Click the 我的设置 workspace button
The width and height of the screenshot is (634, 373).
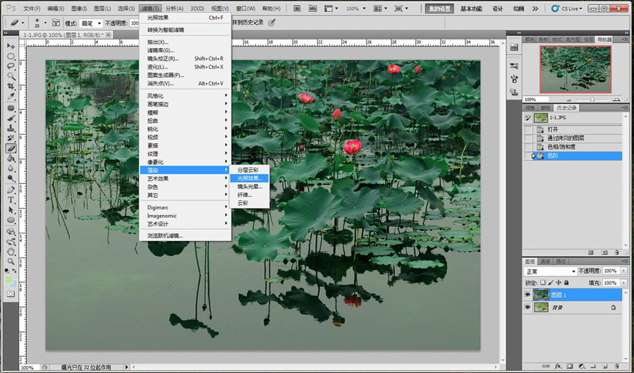439,8
